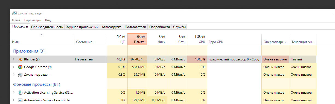The image size is (335, 104).
Task: Click the Google Chrome icon in the list
Action: pos(20,67)
